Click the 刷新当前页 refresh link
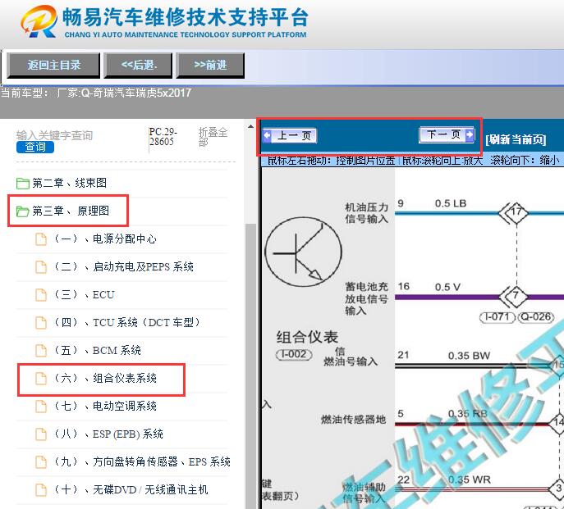 516,139
